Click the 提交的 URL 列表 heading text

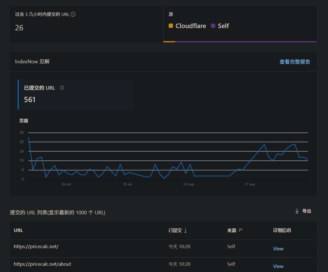[58, 213]
